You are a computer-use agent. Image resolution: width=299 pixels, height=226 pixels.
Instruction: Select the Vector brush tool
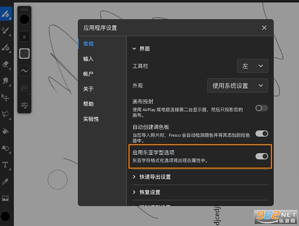point(6,47)
